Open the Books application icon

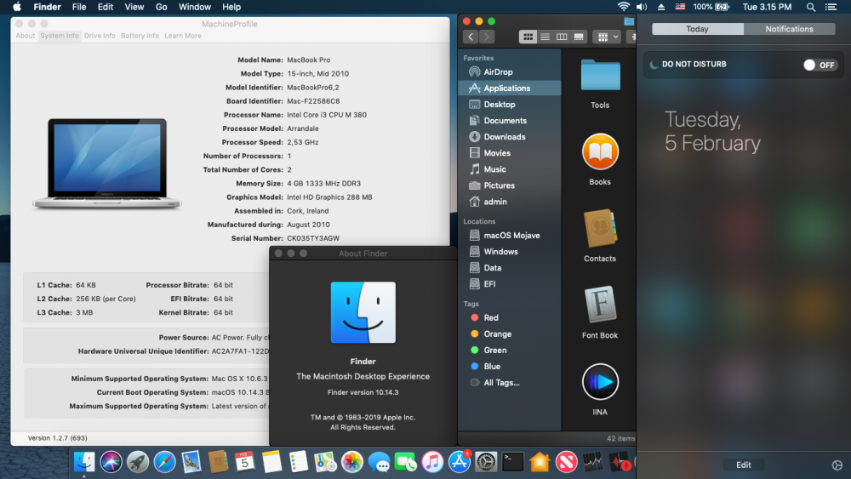(x=600, y=152)
